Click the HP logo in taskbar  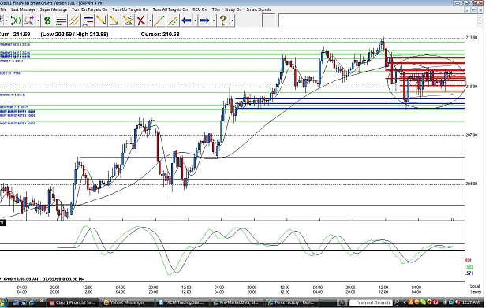click(x=342, y=302)
